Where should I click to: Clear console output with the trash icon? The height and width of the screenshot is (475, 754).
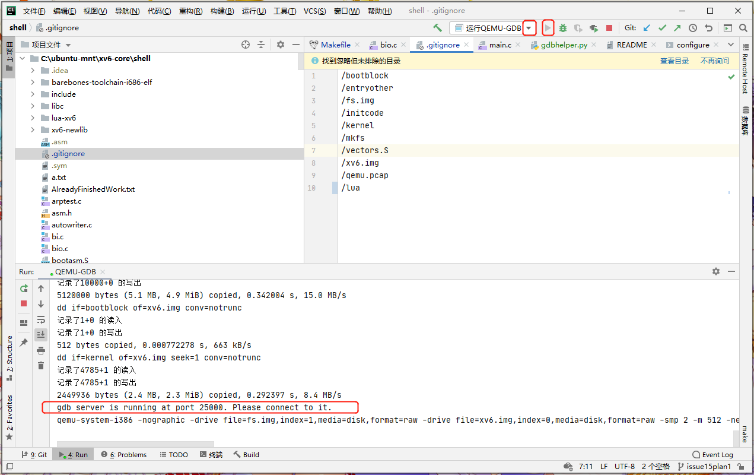[41, 365]
